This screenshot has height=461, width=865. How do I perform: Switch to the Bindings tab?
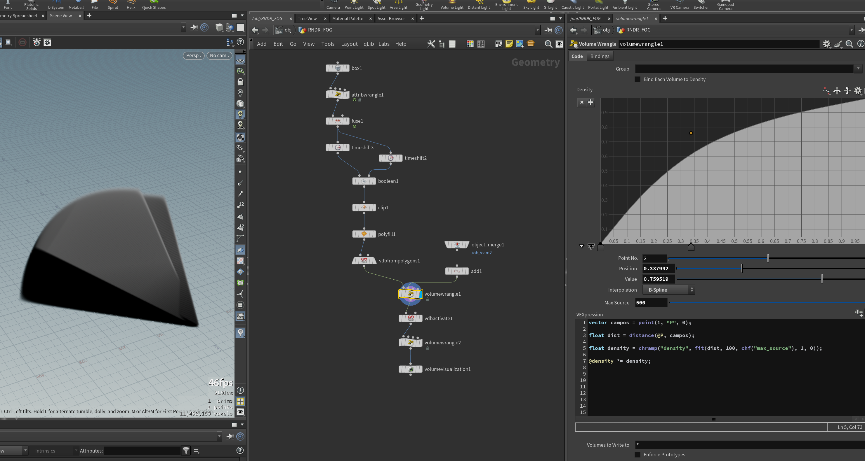(599, 56)
